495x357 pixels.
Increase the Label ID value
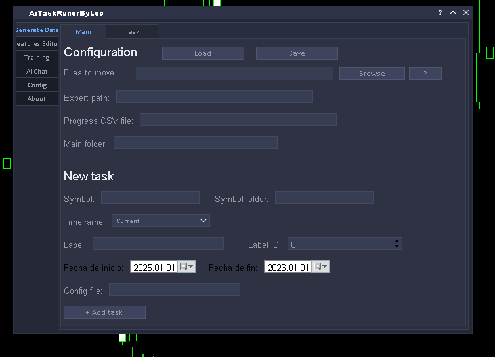tap(397, 241)
